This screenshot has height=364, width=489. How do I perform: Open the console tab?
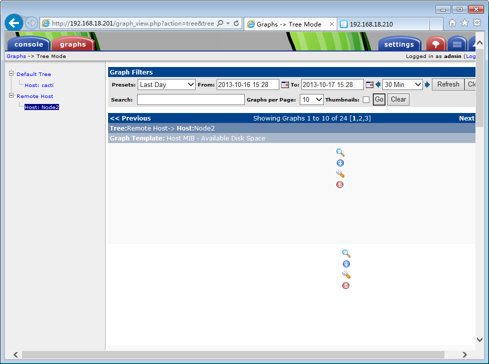pos(29,44)
